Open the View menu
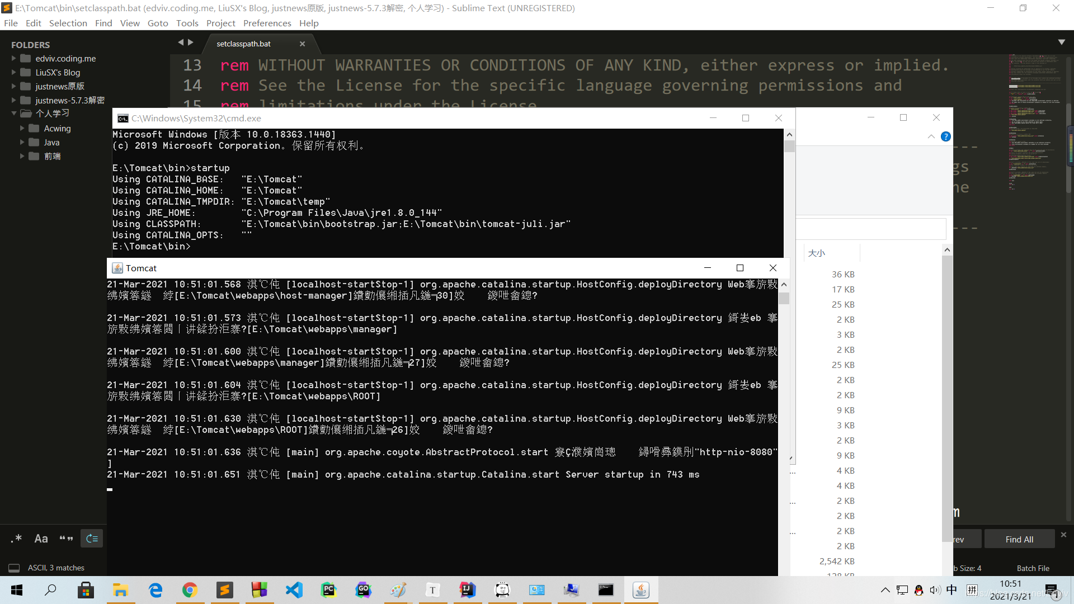Image resolution: width=1074 pixels, height=604 pixels. point(130,23)
